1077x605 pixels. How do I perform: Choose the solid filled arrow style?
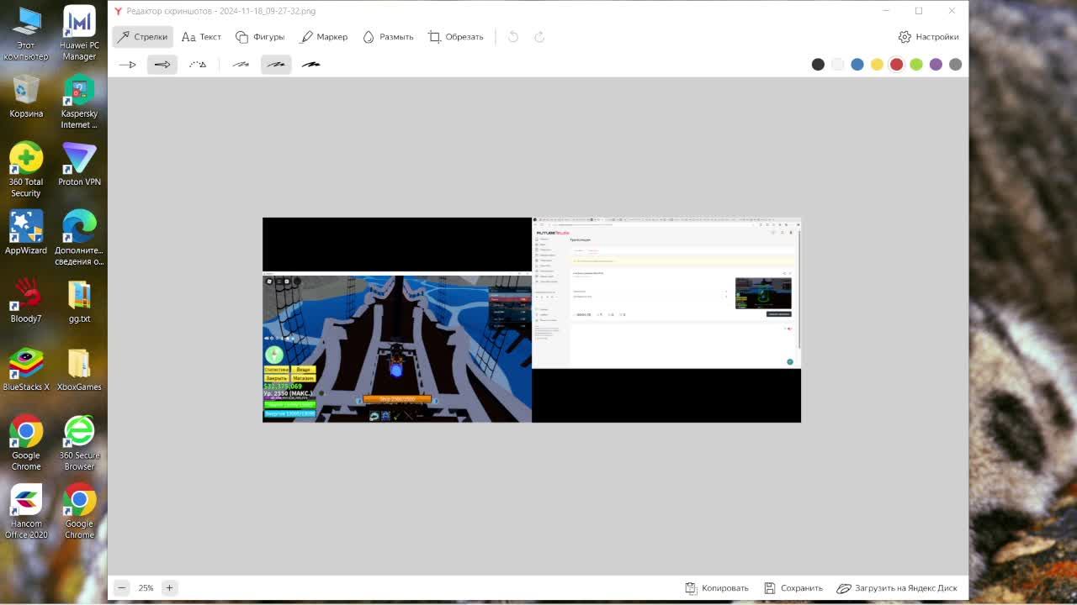click(x=162, y=65)
